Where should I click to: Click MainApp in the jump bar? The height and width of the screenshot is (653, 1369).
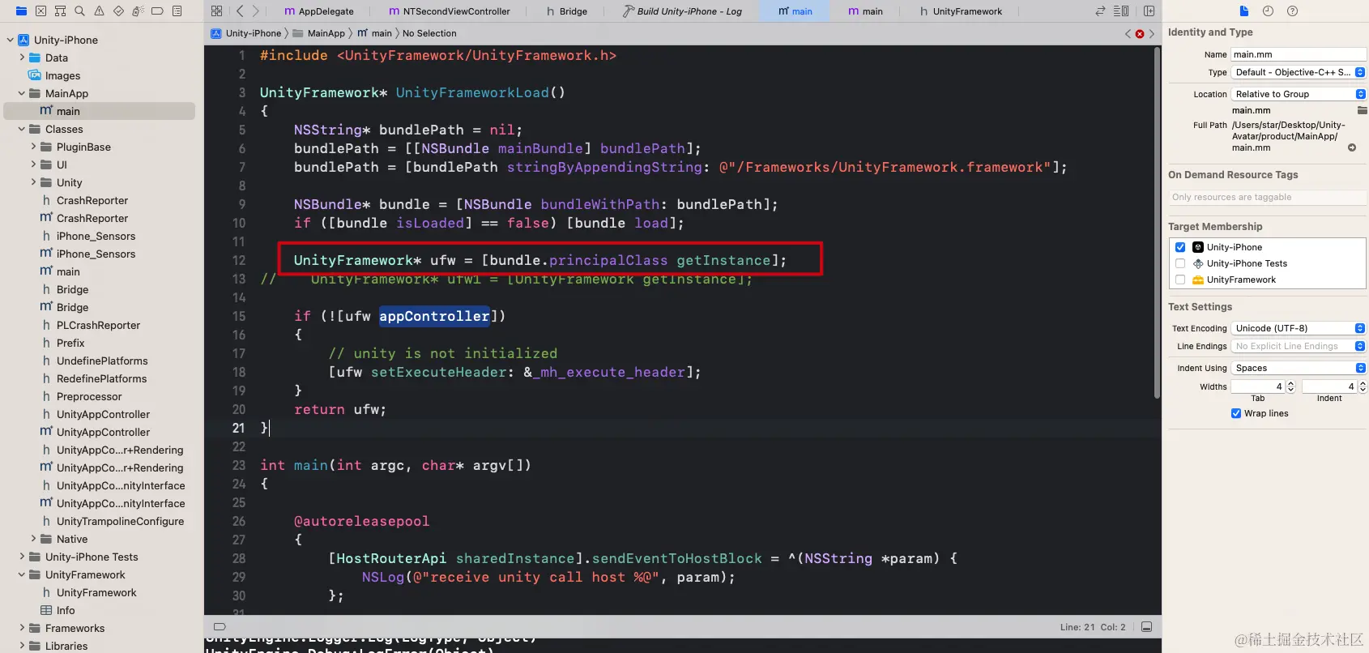(x=319, y=33)
